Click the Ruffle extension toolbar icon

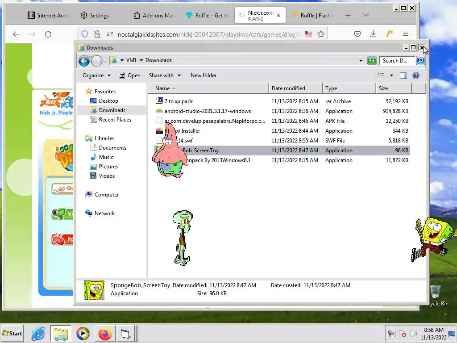click(x=389, y=34)
